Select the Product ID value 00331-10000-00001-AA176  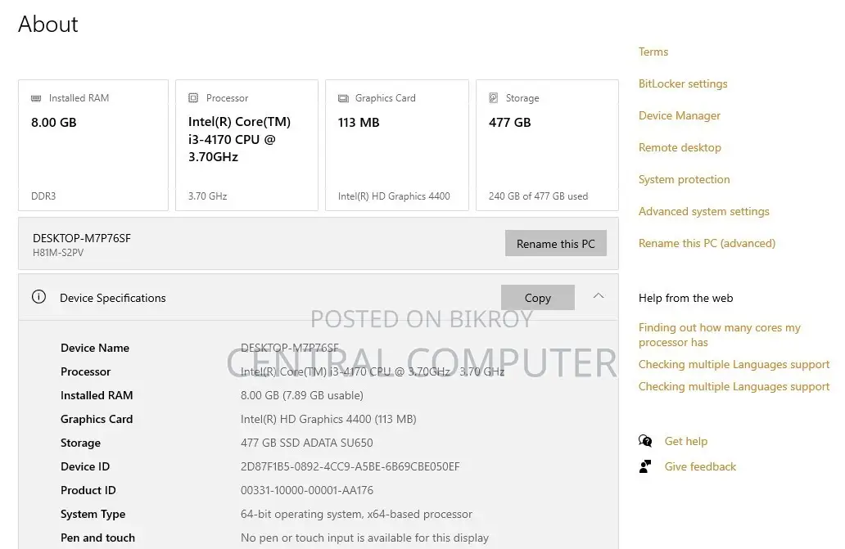pyautogui.click(x=306, y=490)
